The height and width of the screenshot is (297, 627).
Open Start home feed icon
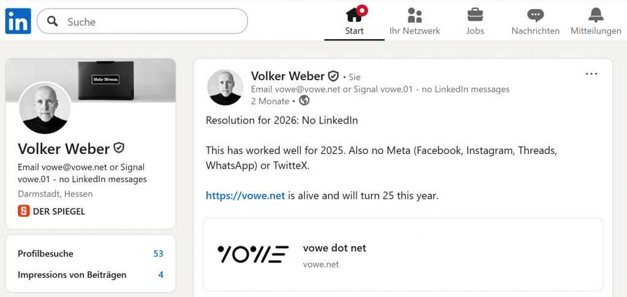coord(354,14)
